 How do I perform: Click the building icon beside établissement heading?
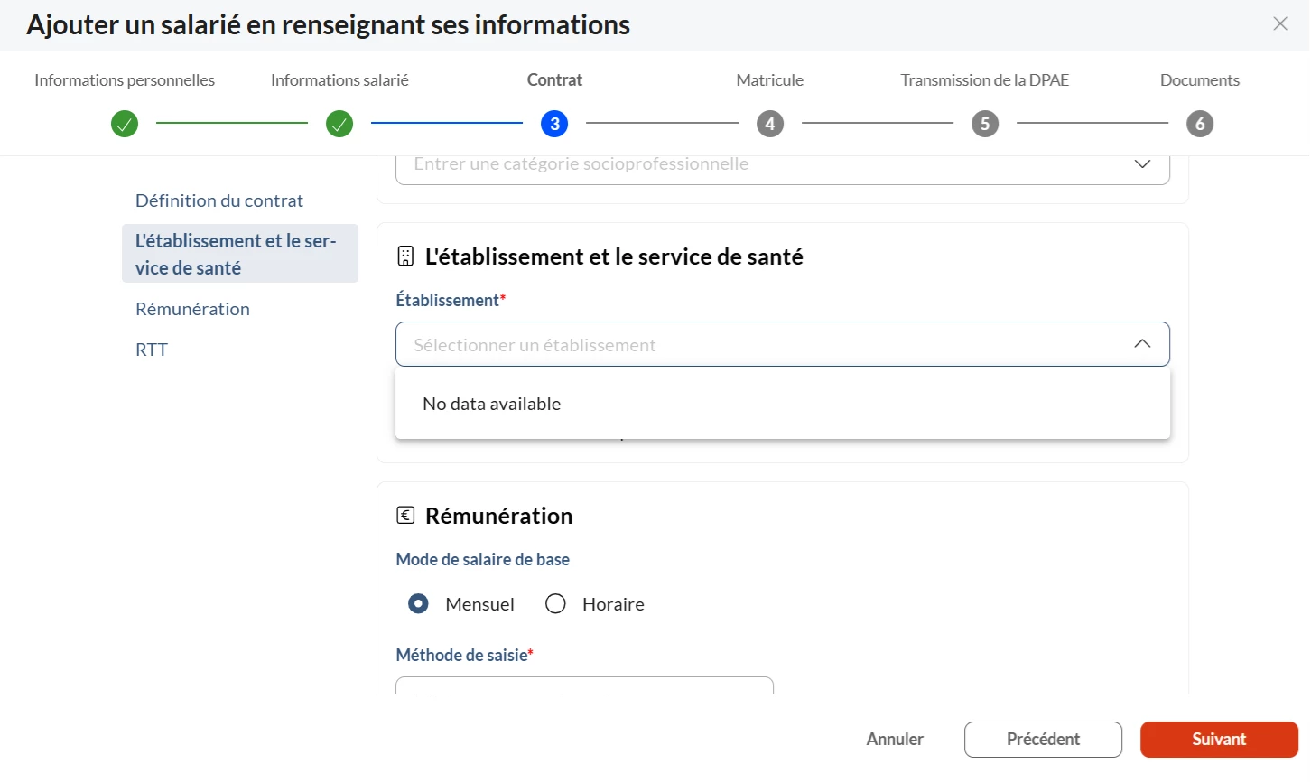[405, 256]
